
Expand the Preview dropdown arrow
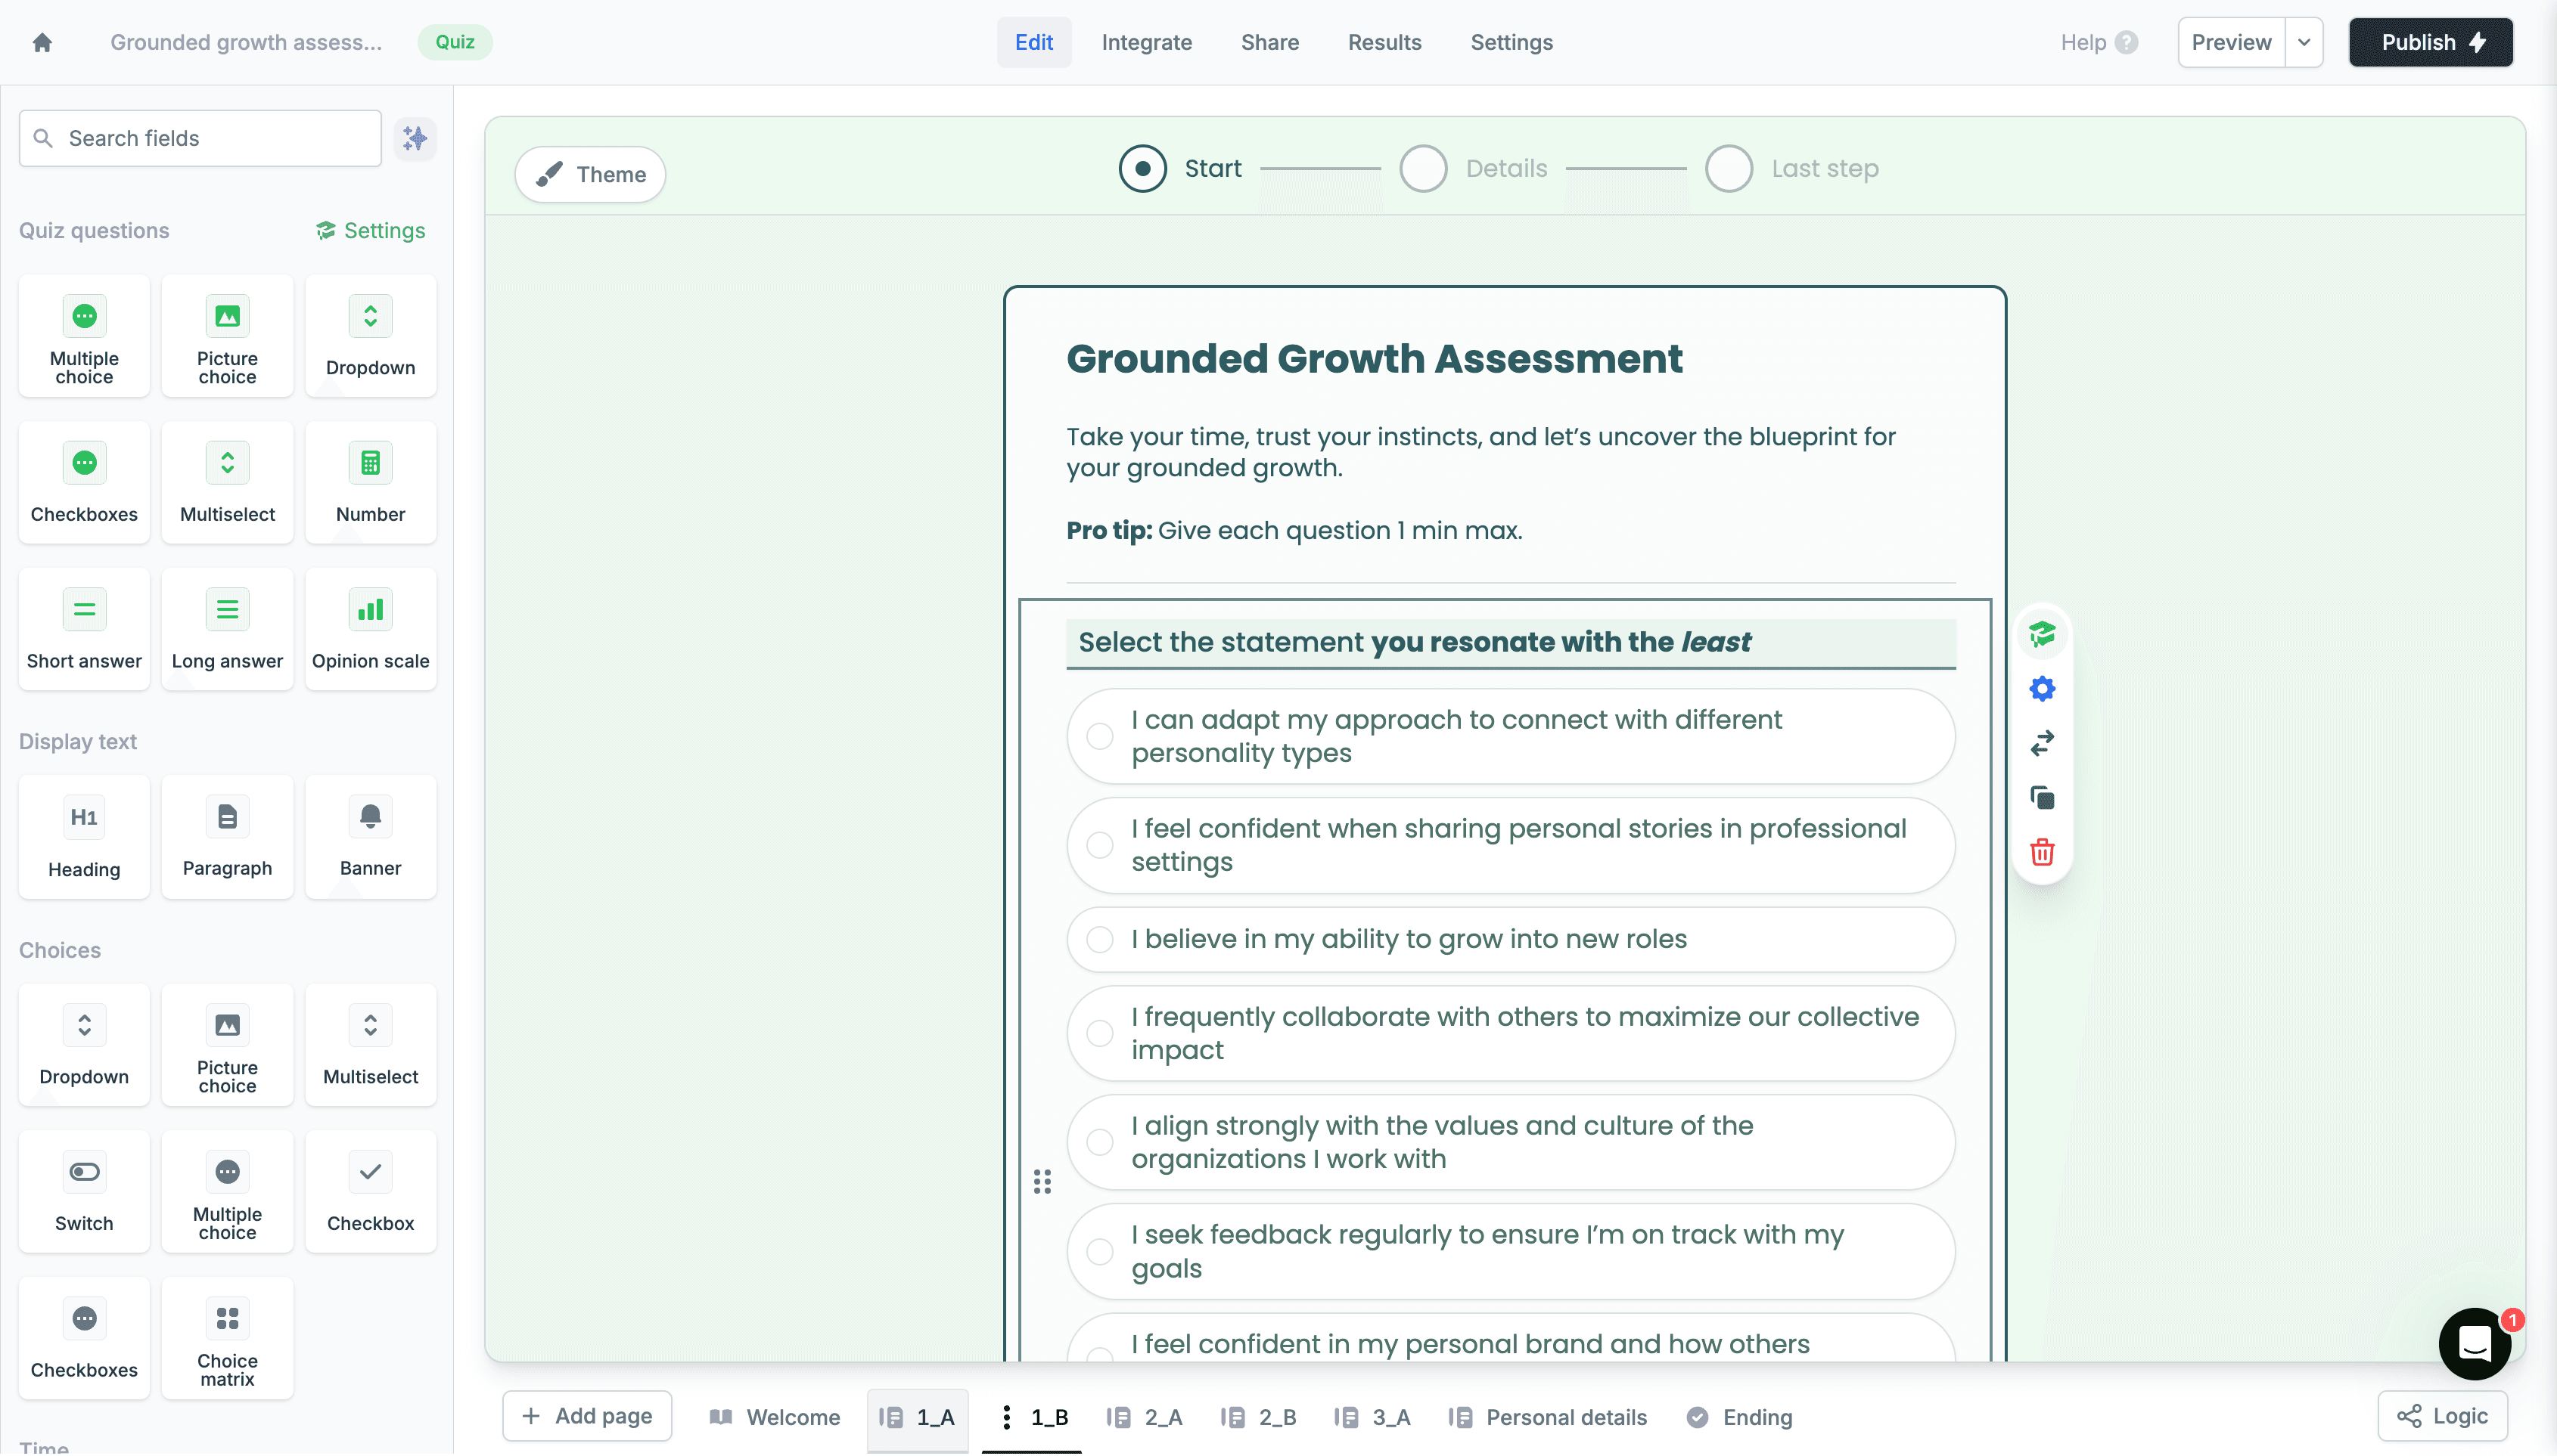click(2304, 42)
